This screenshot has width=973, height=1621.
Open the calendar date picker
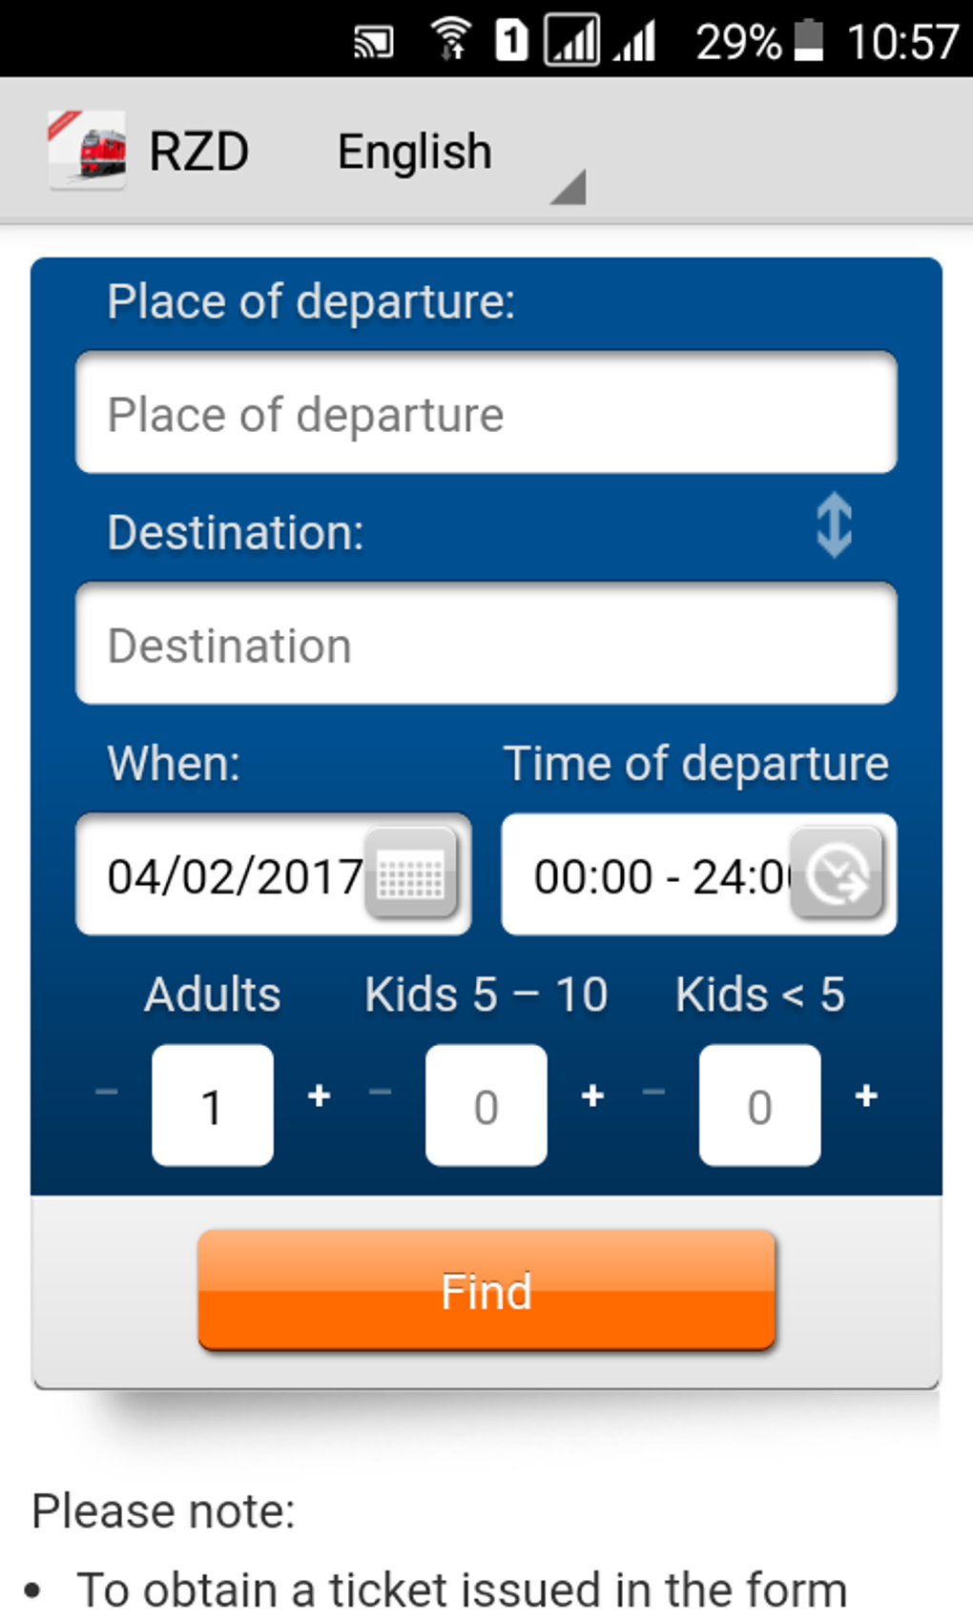click(411, 873)
